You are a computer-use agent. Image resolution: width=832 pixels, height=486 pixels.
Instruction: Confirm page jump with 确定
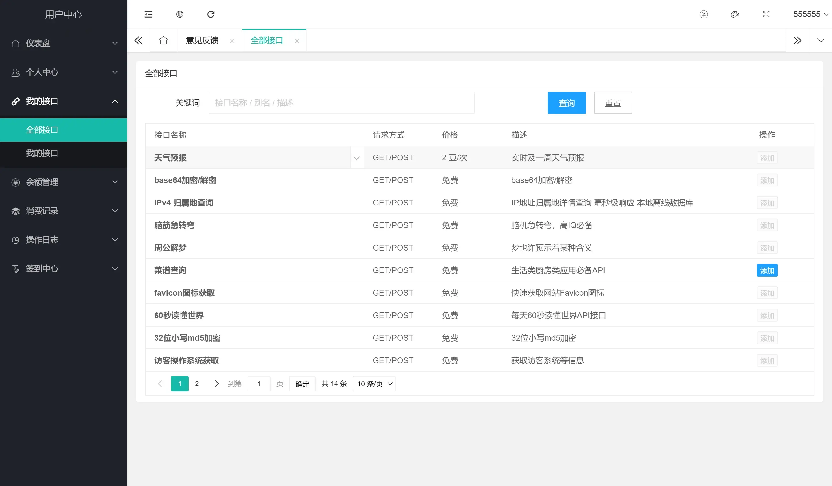[302, 384]
